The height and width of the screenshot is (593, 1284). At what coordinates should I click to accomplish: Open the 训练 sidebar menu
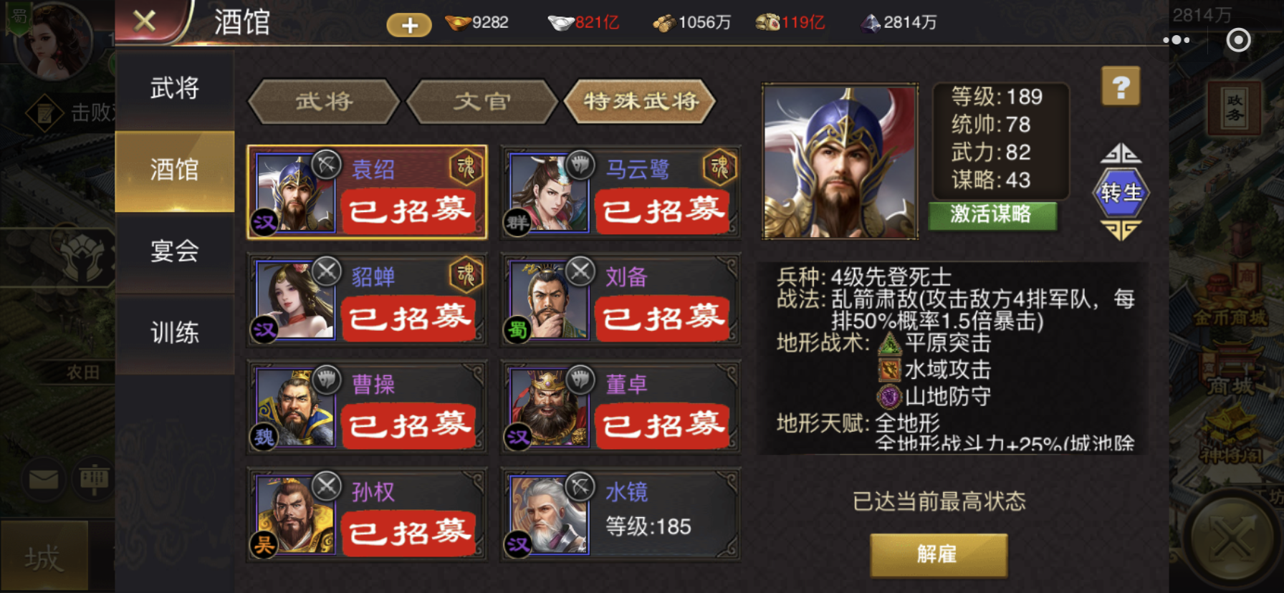[175, 333]
